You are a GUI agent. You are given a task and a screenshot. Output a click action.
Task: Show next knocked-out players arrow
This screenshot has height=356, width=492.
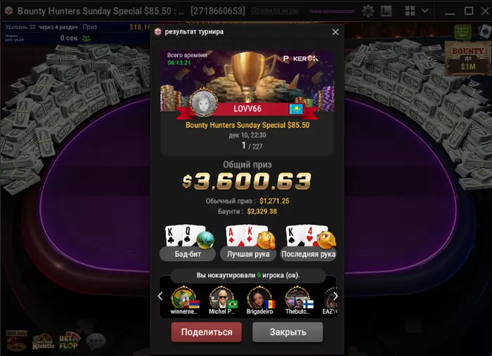(335, 296)
